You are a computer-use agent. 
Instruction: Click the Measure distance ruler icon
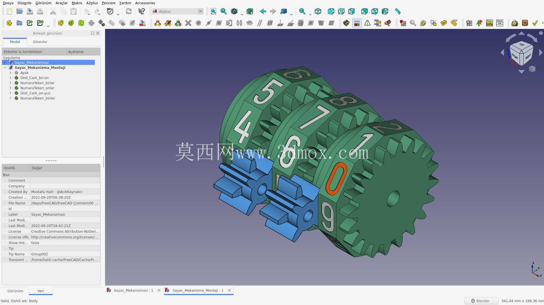pos(397,11)
